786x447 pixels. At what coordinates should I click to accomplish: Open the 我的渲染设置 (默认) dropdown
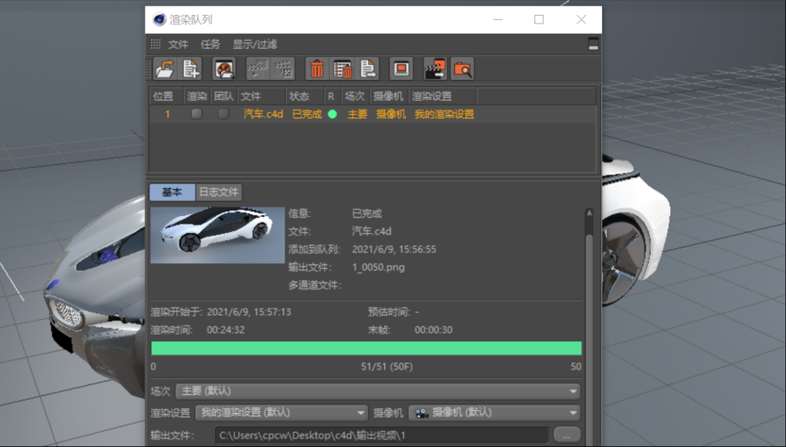pos(282,413)
